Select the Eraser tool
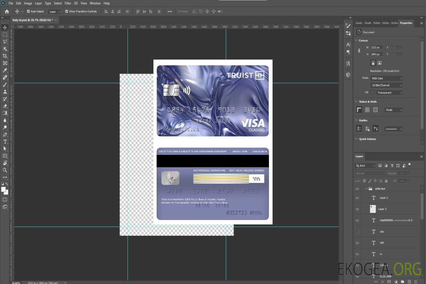426x284 pixels. click(x=5, y=106)
